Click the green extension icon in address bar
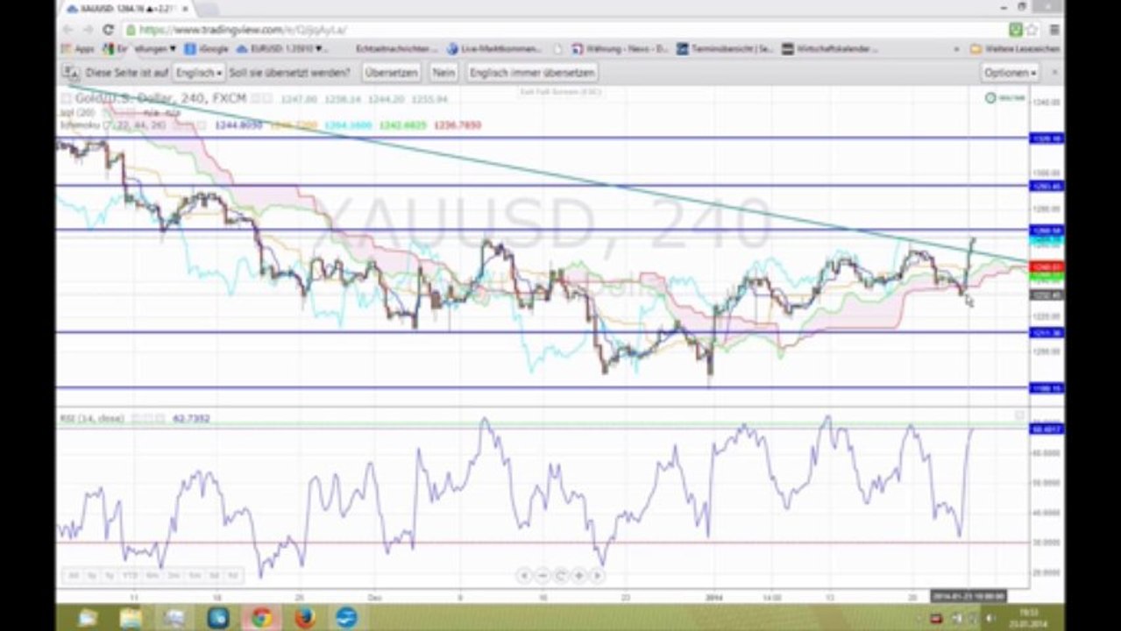The height and width of the screenshot is (631, 1121). pyautogui.click(x=1016, y=29)
